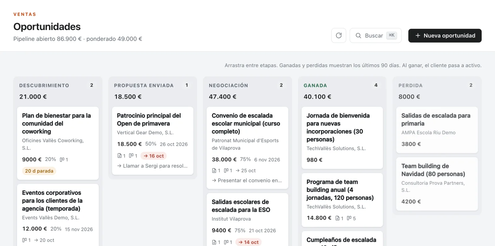The height and width of the screenshot is (246, 495).
Task: Create a new opportunity with Nueva oportunidad
Action: (x=445, y=36)
